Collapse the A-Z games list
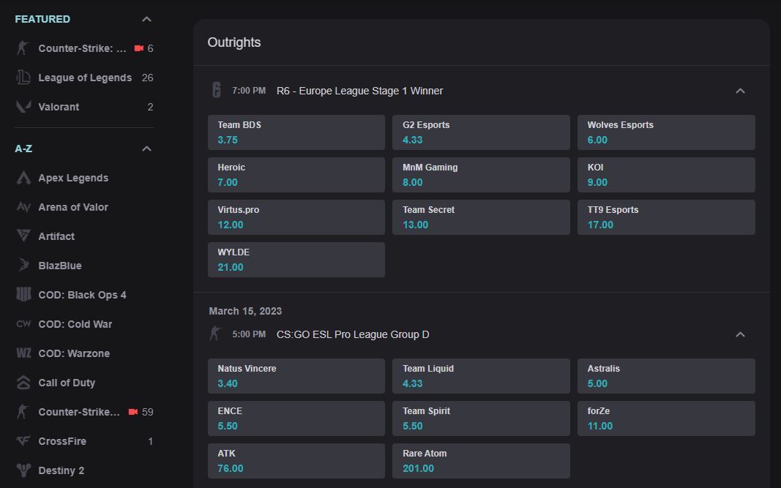 [x=146, y=149]
